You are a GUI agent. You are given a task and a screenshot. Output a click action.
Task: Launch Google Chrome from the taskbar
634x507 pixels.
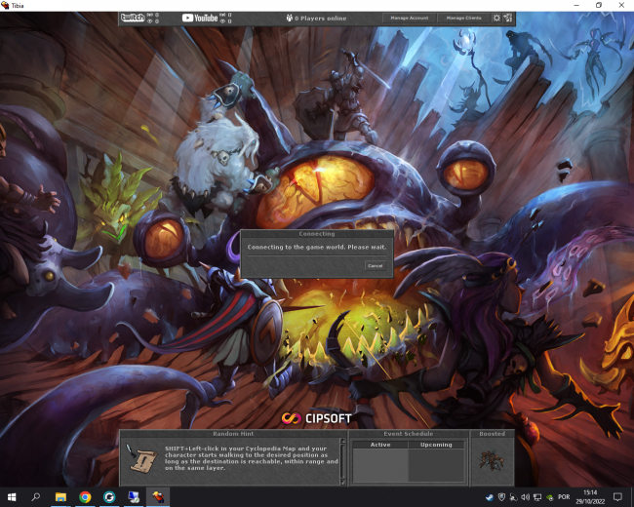85,497
